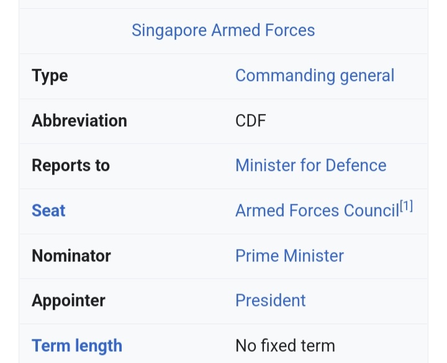Click the Reports to row label
Image resolution: width=447 pixels, height=363 pixels.
[x=71, y=165]
